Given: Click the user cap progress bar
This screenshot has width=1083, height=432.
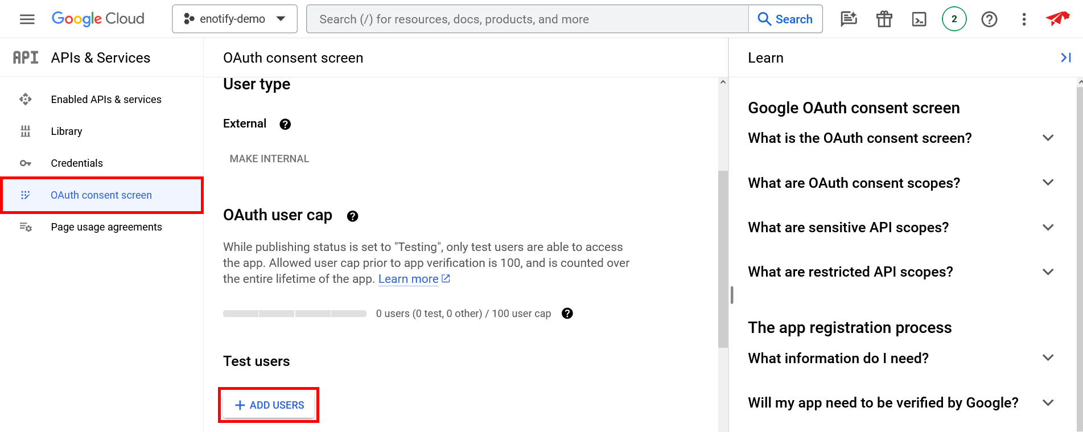Looking at the screenshot, I should 294,314.
